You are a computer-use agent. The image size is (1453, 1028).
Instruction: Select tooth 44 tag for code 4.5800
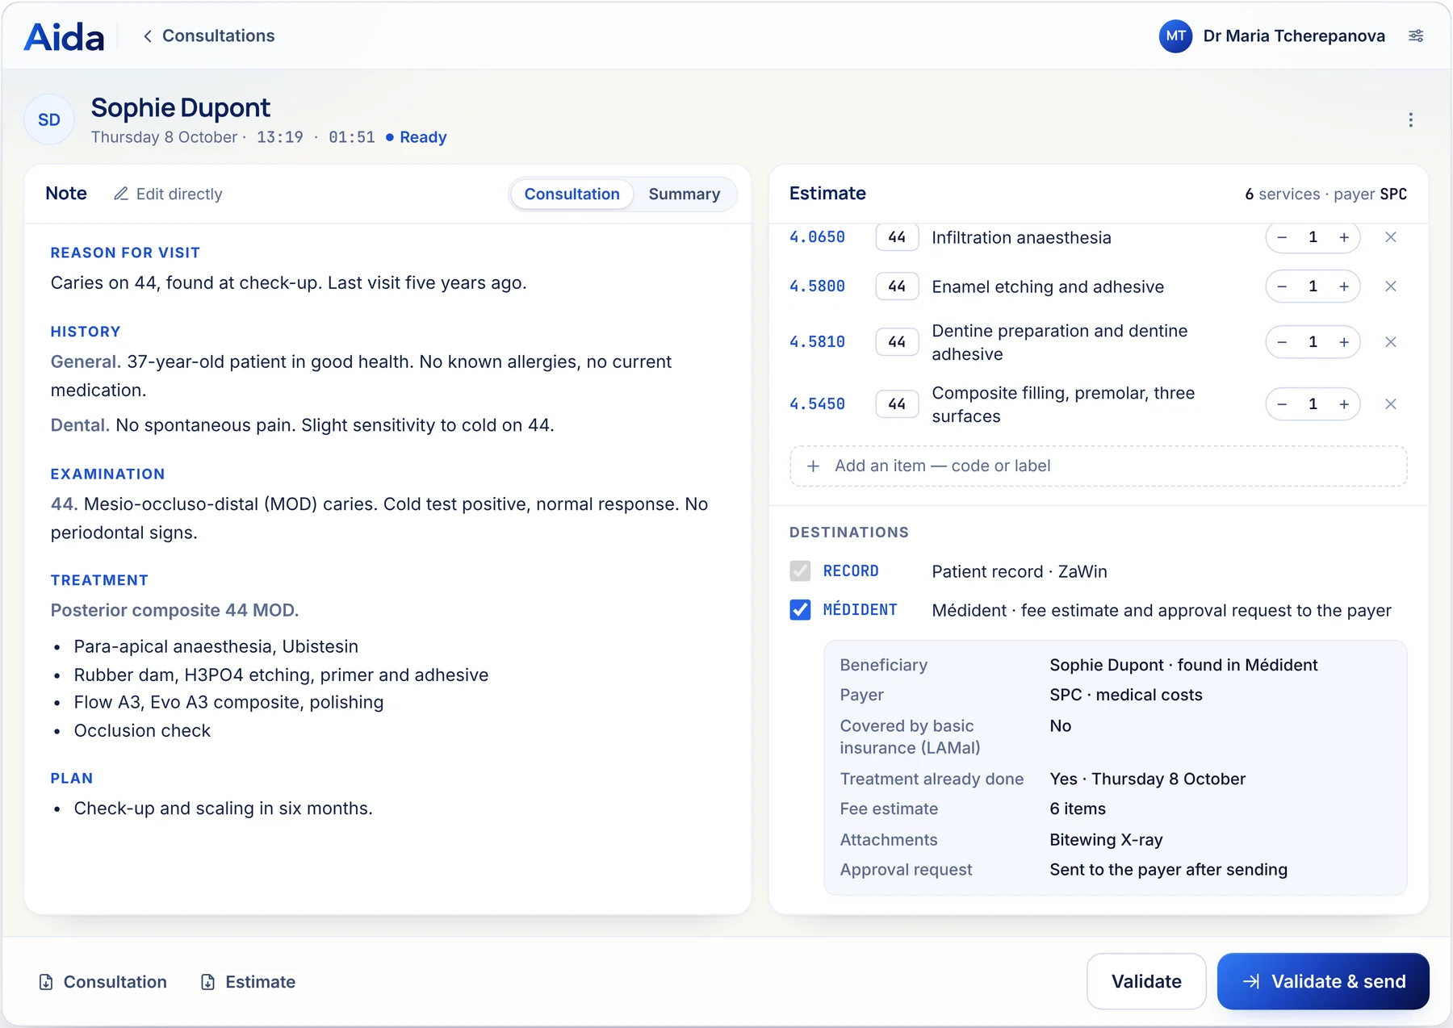897,286
